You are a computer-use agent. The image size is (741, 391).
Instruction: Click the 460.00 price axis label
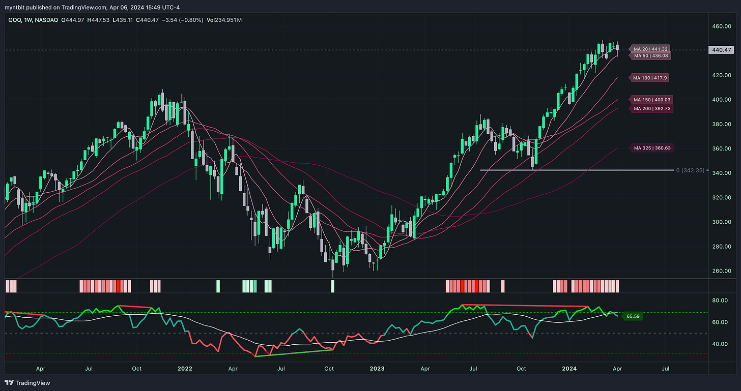pos(722,26)
